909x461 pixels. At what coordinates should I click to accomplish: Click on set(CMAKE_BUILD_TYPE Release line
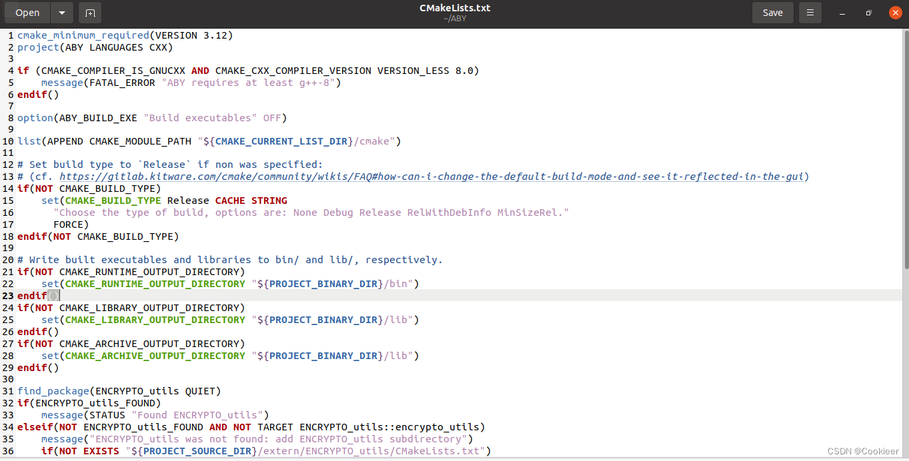pos(164,201)
